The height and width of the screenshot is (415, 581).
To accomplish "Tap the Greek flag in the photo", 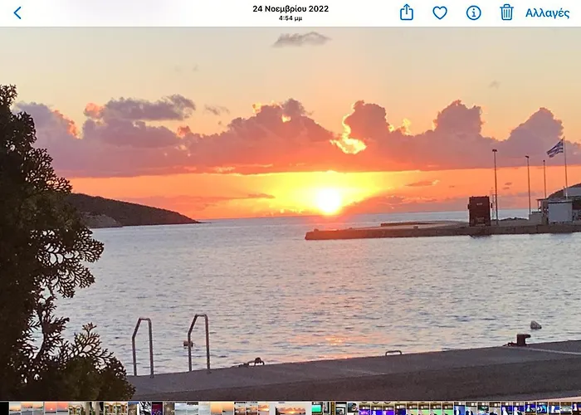I will point(554,149).
